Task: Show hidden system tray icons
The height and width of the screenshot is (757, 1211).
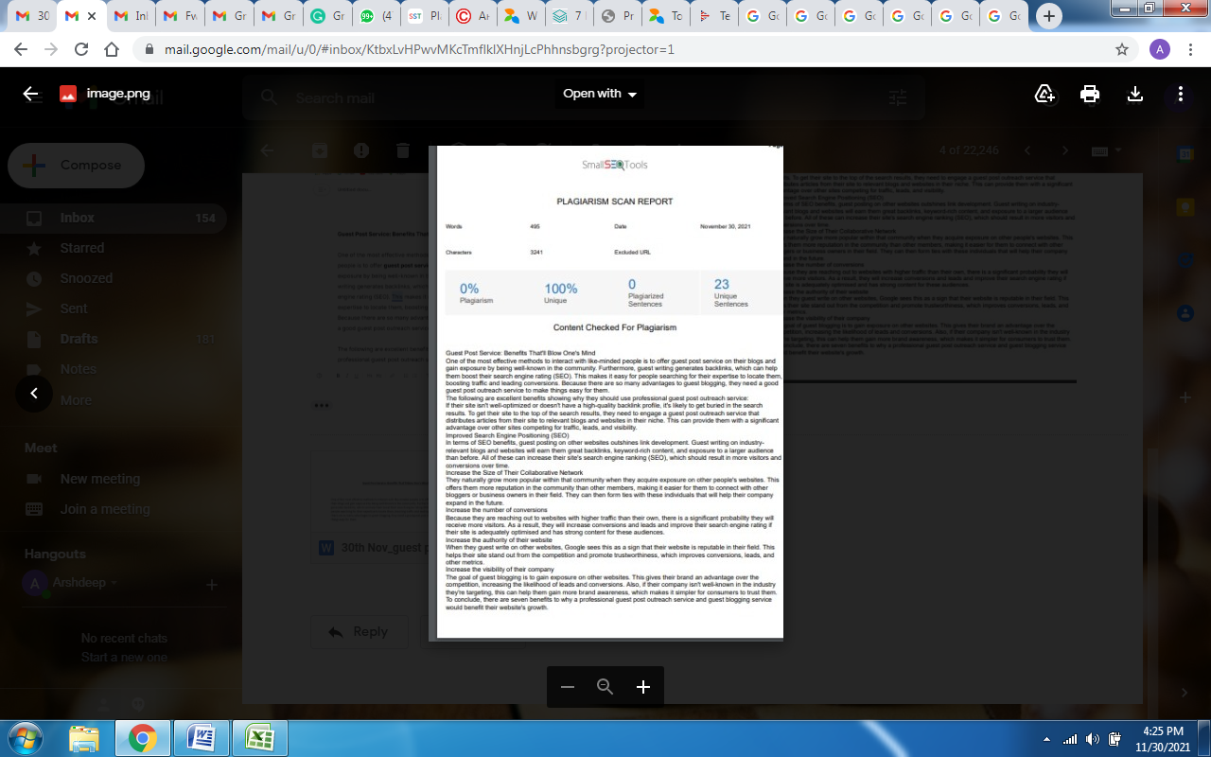Action: point(1047,739)
